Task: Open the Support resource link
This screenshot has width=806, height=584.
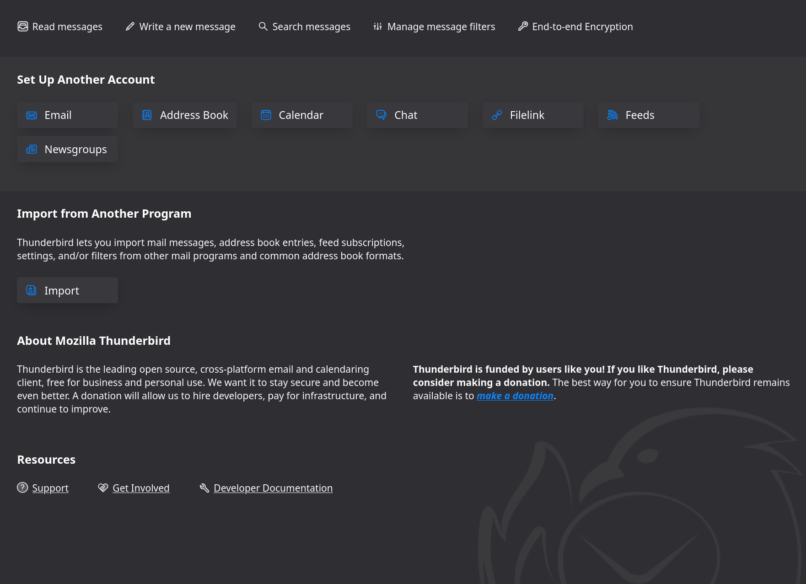Action: coord(50,488)
